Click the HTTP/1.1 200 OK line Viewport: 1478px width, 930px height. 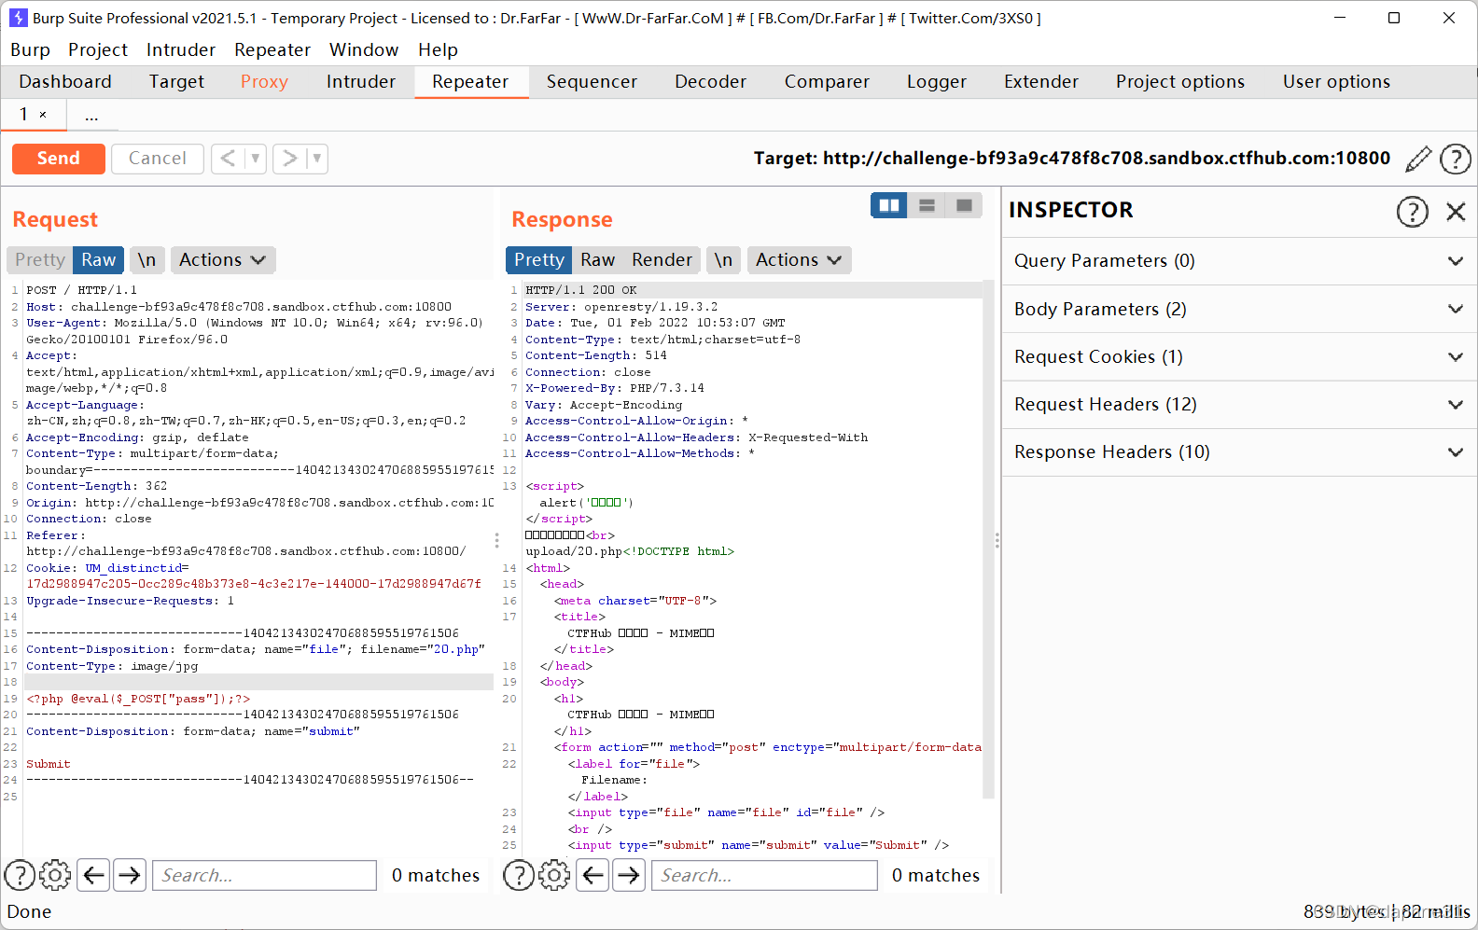[x=580, y=290]
